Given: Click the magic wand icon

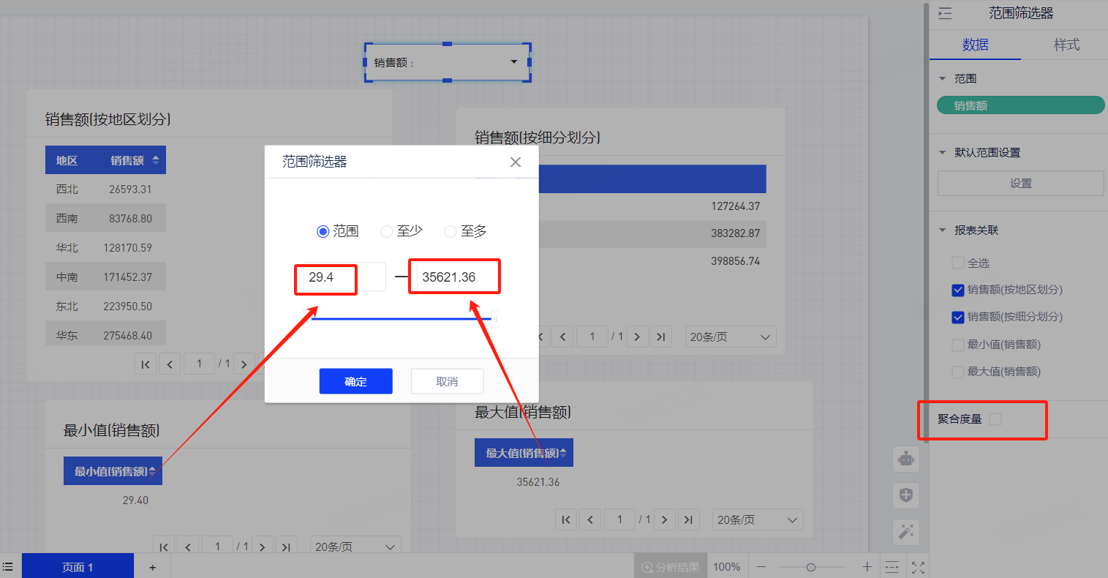Looking at the screenshot, I should pos(906,531).
